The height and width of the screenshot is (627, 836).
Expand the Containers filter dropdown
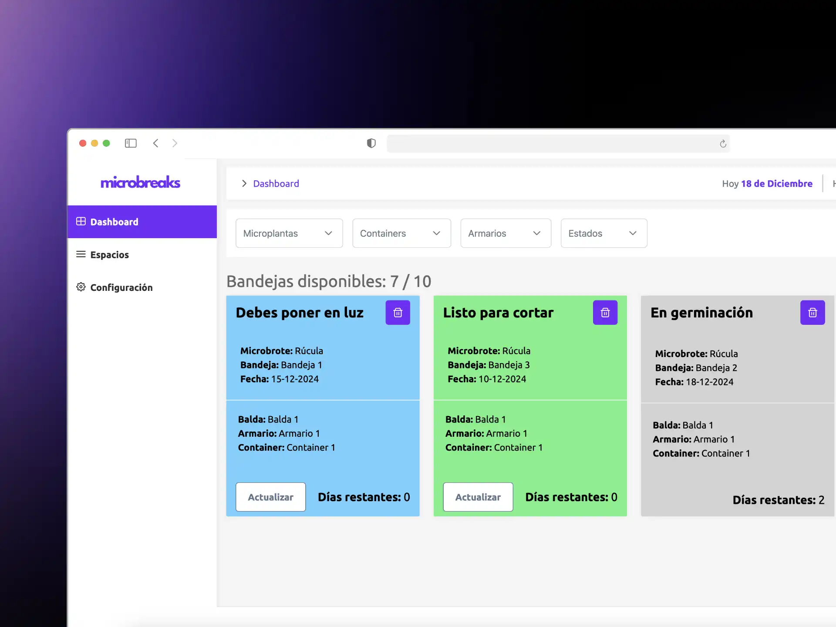pos(401,233)
